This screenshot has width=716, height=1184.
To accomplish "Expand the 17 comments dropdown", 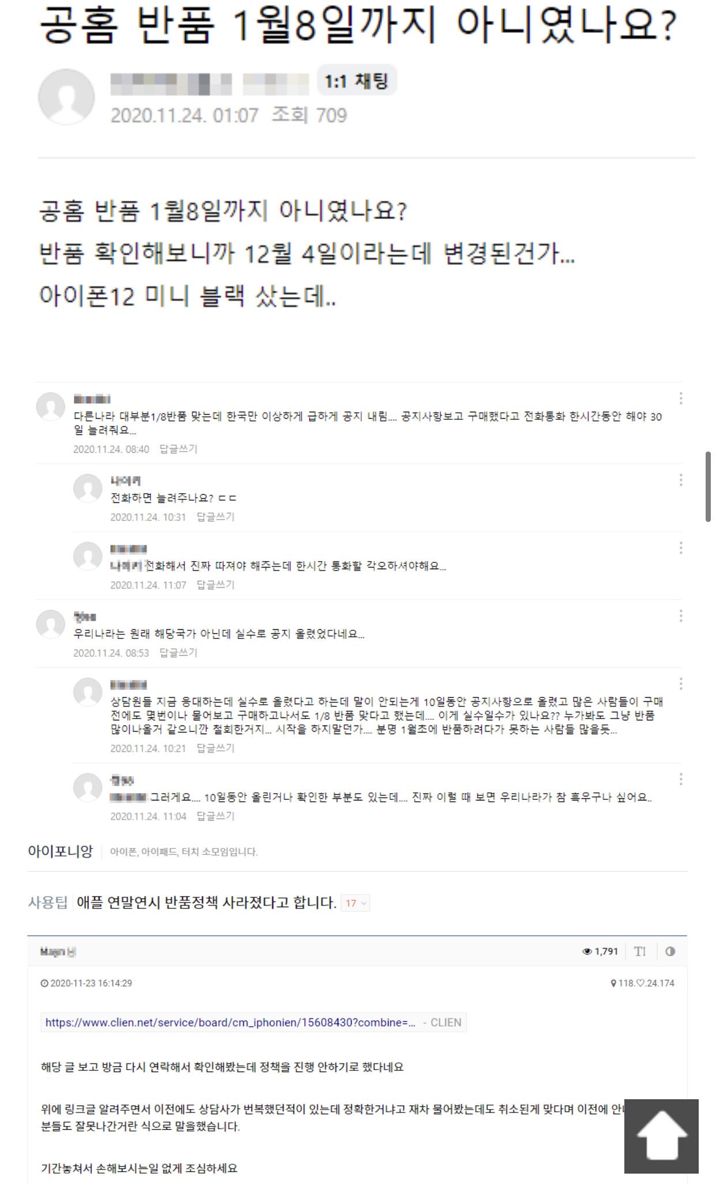I will [356, 903].
